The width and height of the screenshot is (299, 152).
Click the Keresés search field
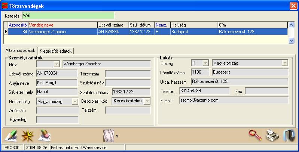pos(68,15)
